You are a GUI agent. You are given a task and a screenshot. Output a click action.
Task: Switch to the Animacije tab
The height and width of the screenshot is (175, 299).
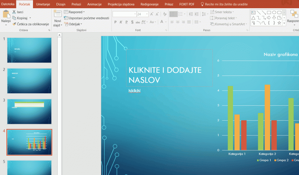[x=94, y=4]
